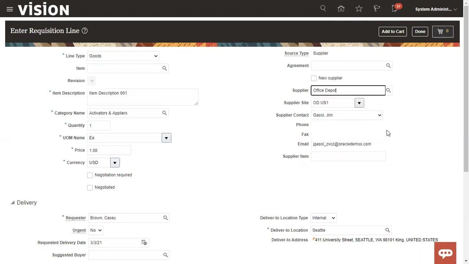Click into the Item Description text area
The image size is (469, 264).
click(143, 97)
